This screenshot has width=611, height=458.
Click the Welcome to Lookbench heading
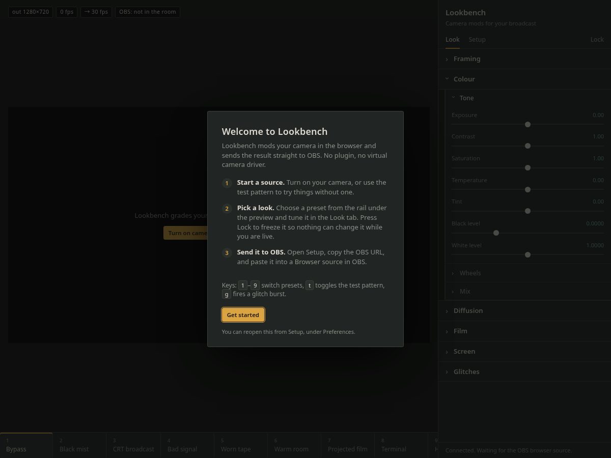pyautogui.click(x=274, y=131)
